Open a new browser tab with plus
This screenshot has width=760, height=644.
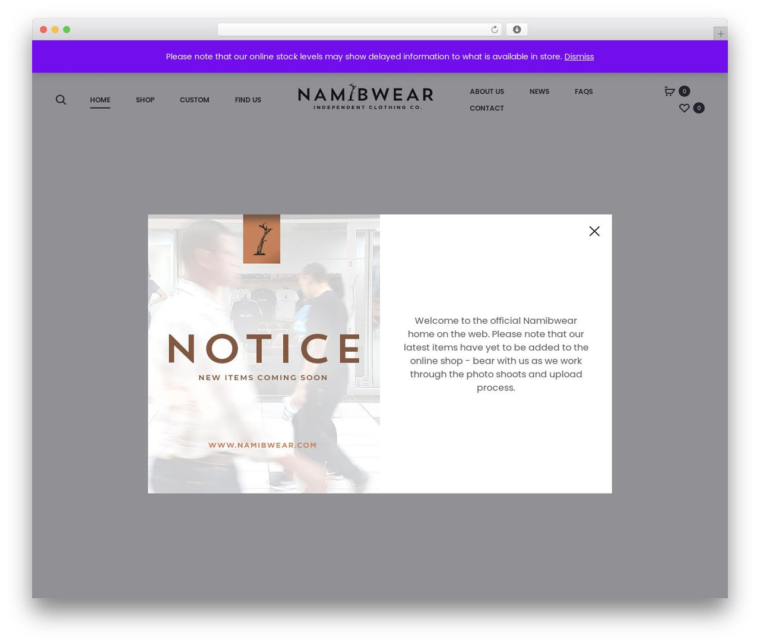click(720, 34)
